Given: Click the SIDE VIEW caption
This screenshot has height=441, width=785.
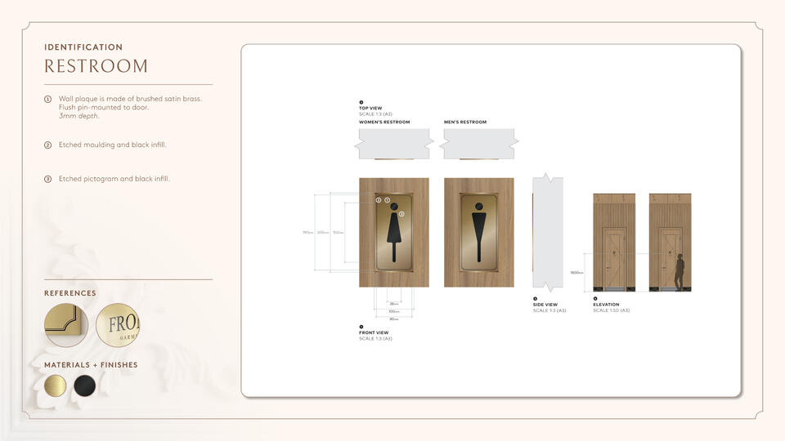Looking at the screenshot, I should click(x=545, y=305).
